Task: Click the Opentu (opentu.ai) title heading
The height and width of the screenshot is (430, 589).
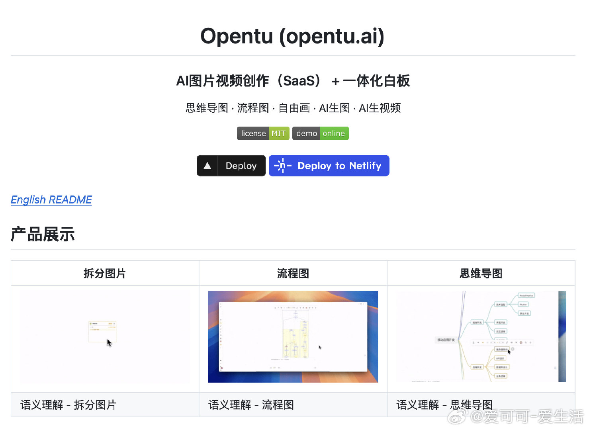Action: coord(292,36)
